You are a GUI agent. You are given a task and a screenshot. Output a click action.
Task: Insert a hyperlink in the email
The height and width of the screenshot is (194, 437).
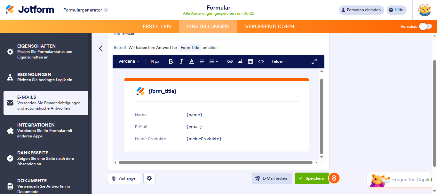point(230,61)
